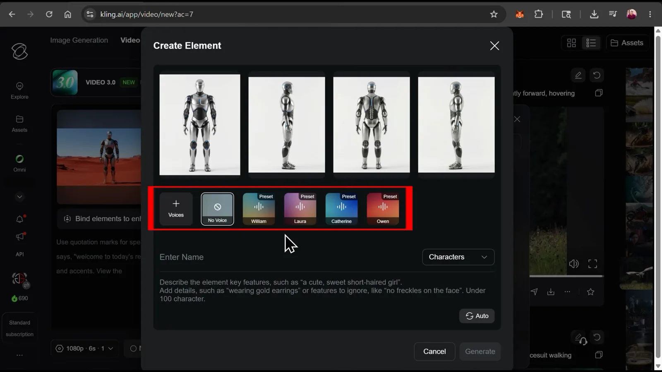Open the 1080p 6s settings dropdown

coord(84,348)
